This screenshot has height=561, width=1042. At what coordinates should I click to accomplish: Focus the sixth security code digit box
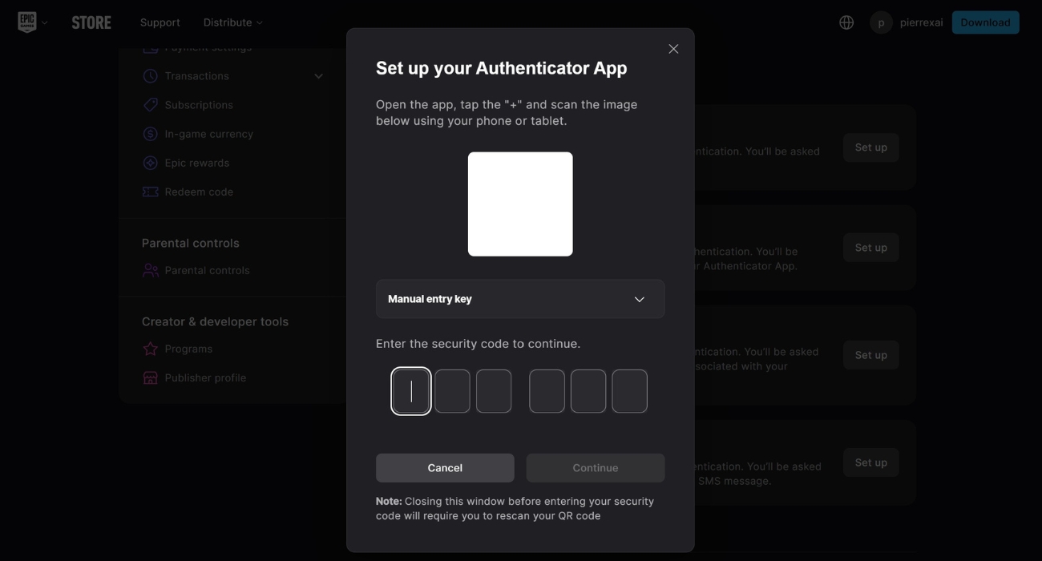click(629, 391)
